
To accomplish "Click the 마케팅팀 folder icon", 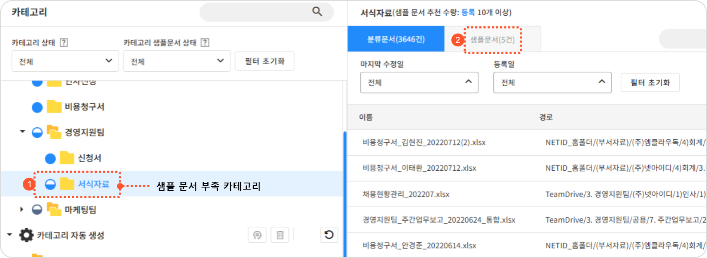I will click(54, 209).
